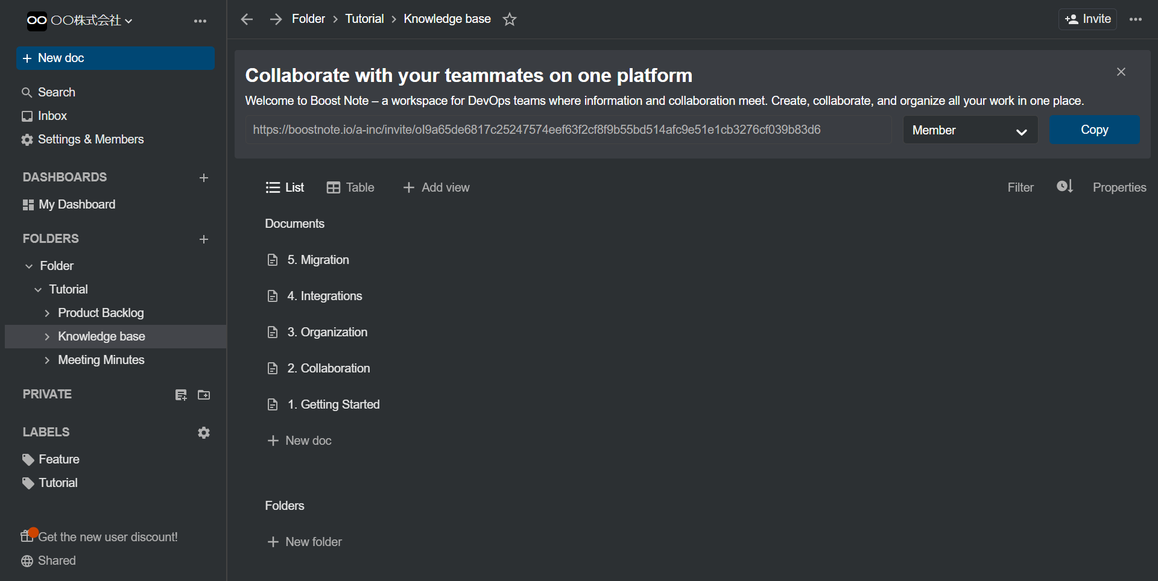Screen dimensions: 1158x581
Task: Click the back navigation arrow
Action: click(x=247, y=19)
